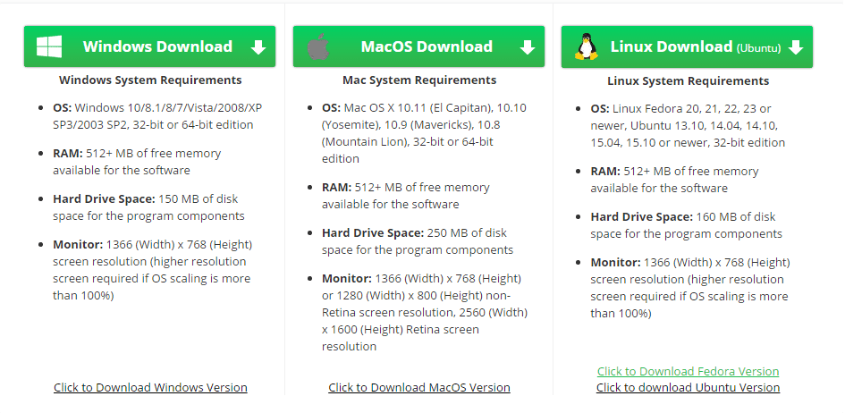Click the Windows logo icon

pos(49,46)
